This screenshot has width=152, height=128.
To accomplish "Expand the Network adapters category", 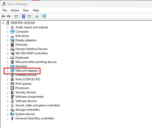I will (x=8, y=71).
